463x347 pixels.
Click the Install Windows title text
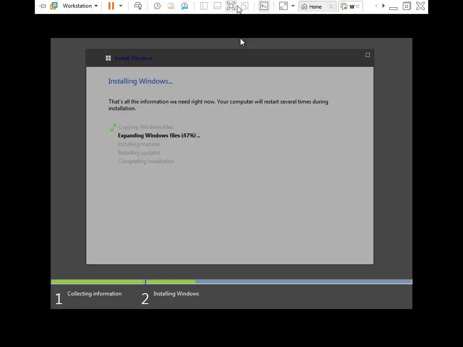pyautogui.click(x=134, y=58)
